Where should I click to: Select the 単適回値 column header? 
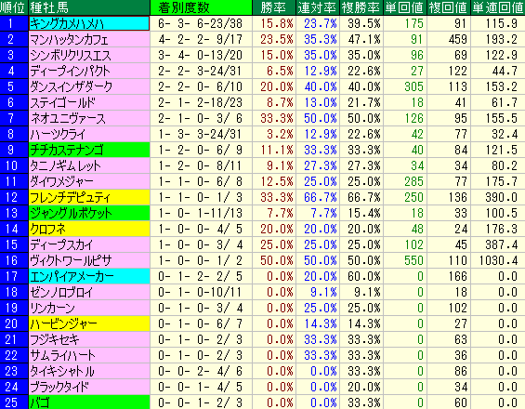pos(498,7)
